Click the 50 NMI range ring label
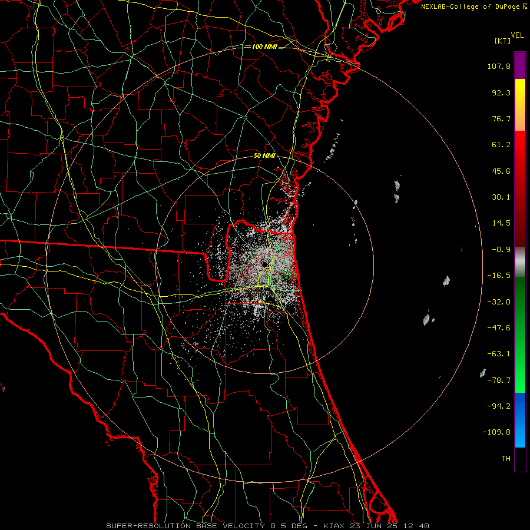The image size is (530, 530). click(264, 155)
